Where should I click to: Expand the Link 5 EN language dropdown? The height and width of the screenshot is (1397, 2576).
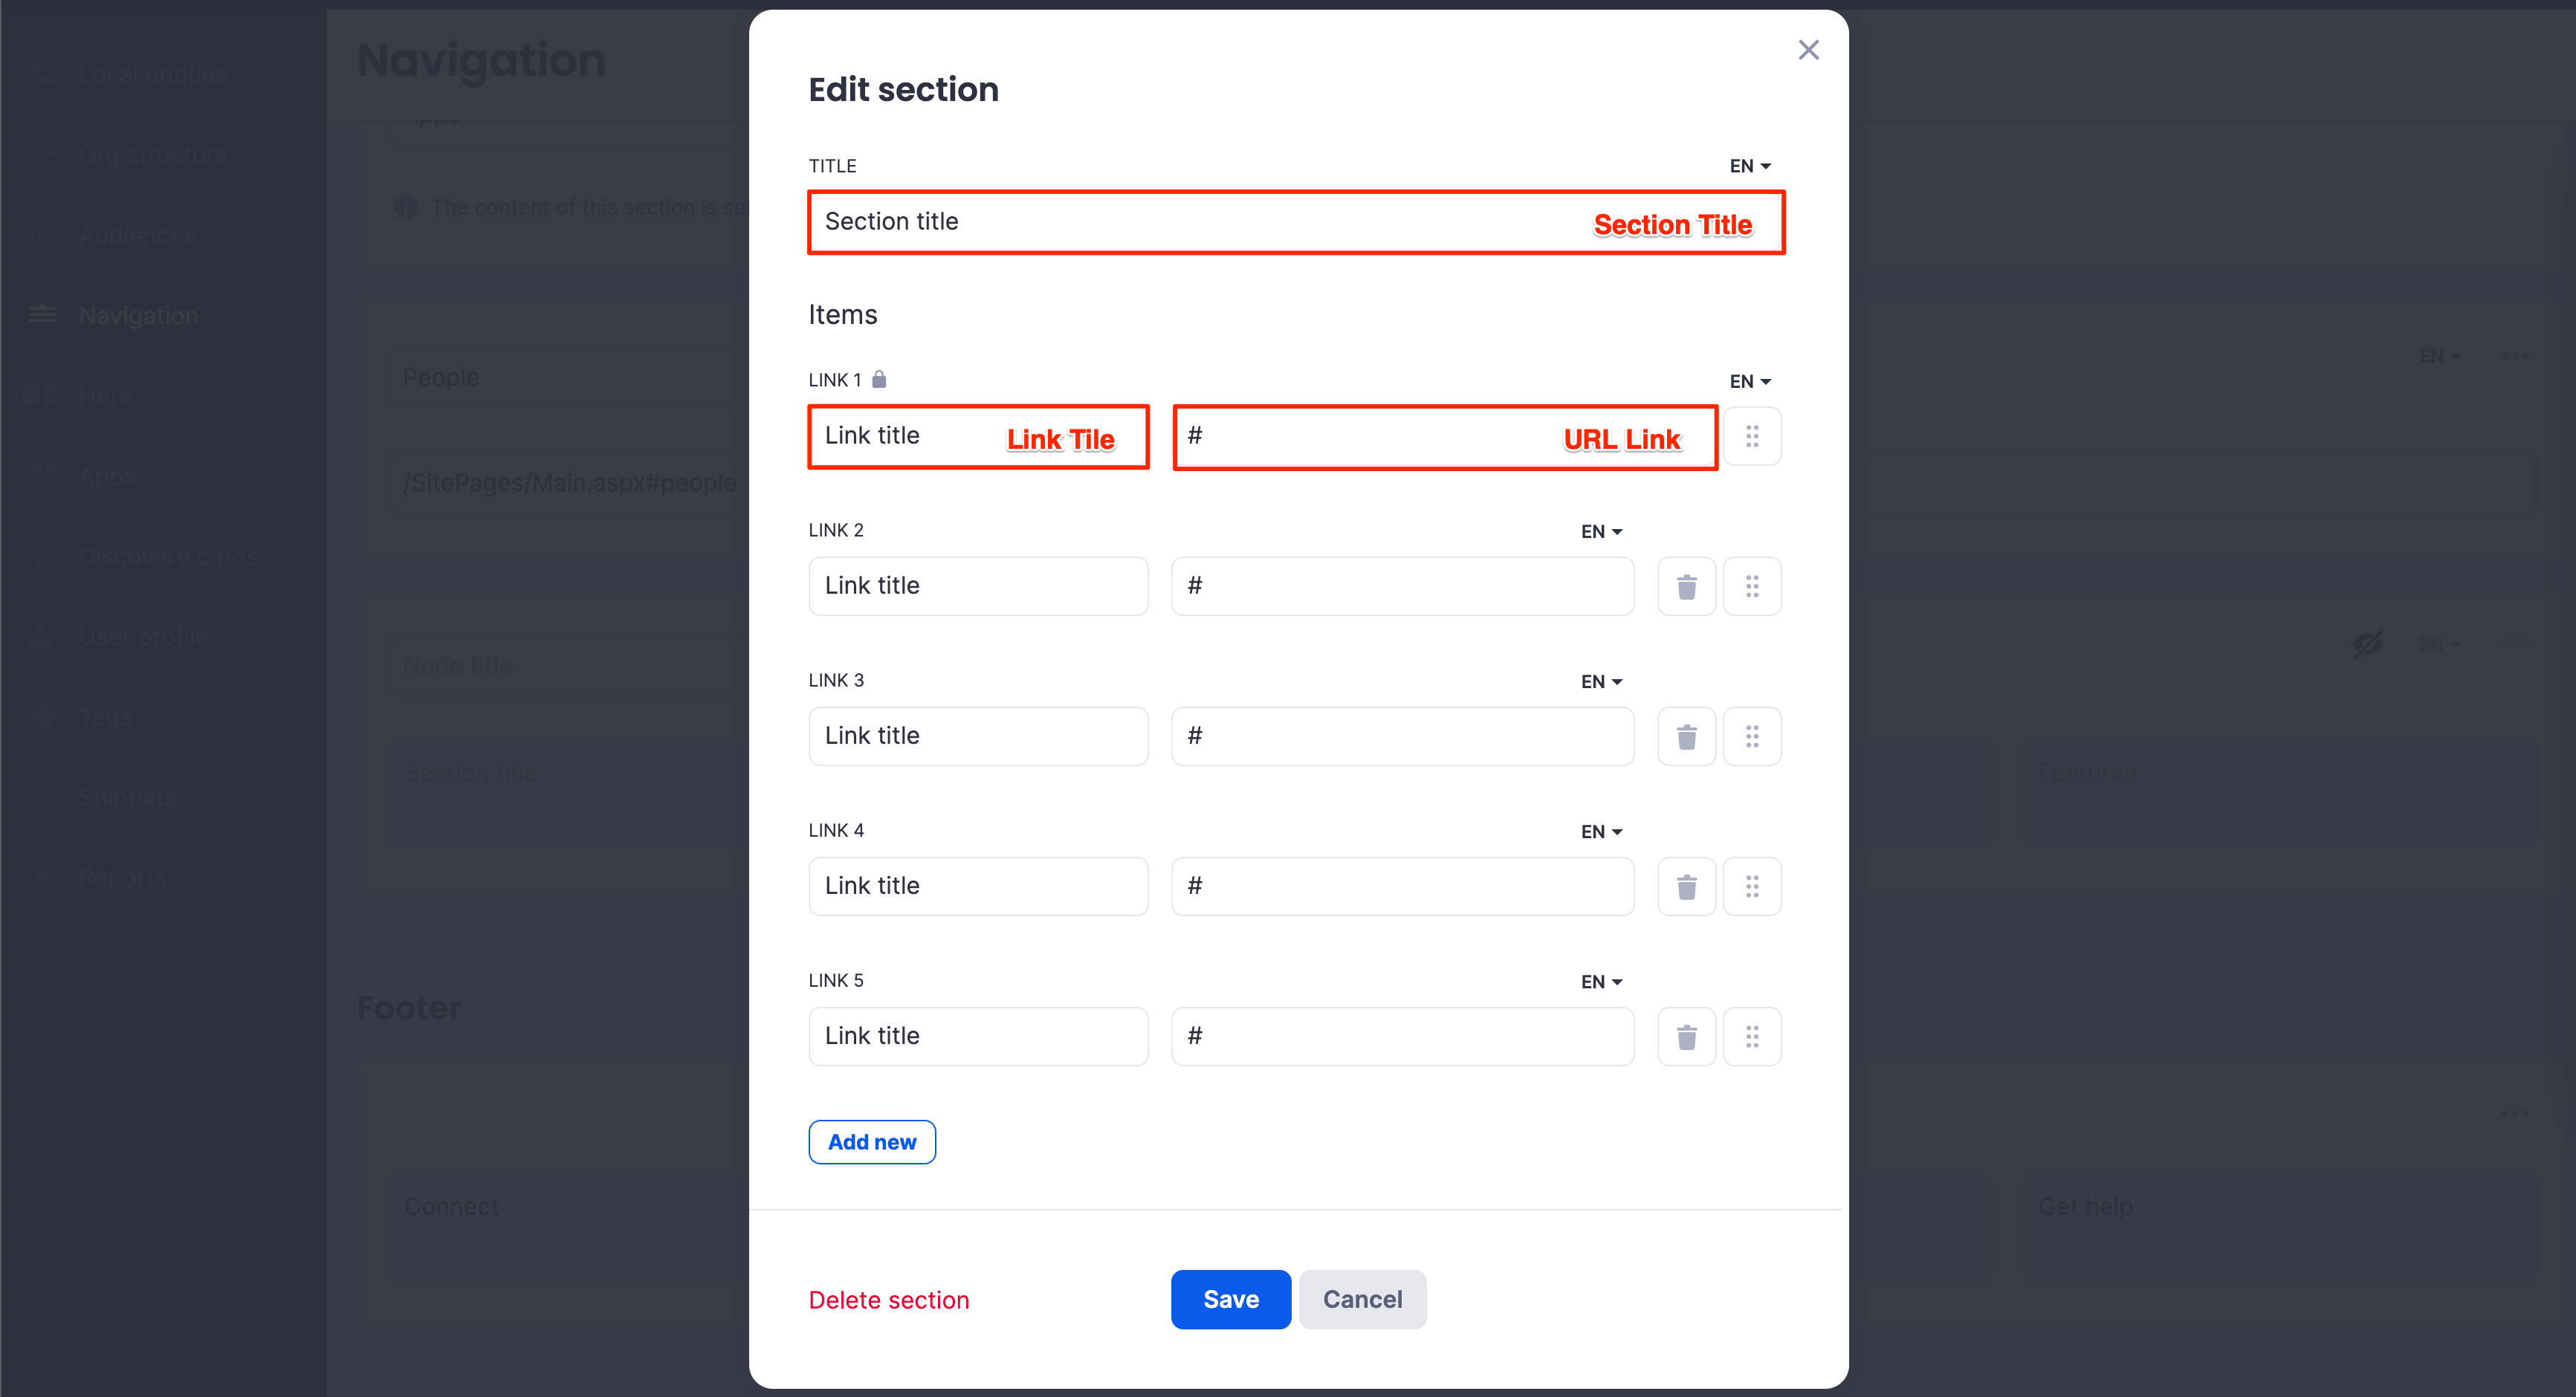[1601, 982]
